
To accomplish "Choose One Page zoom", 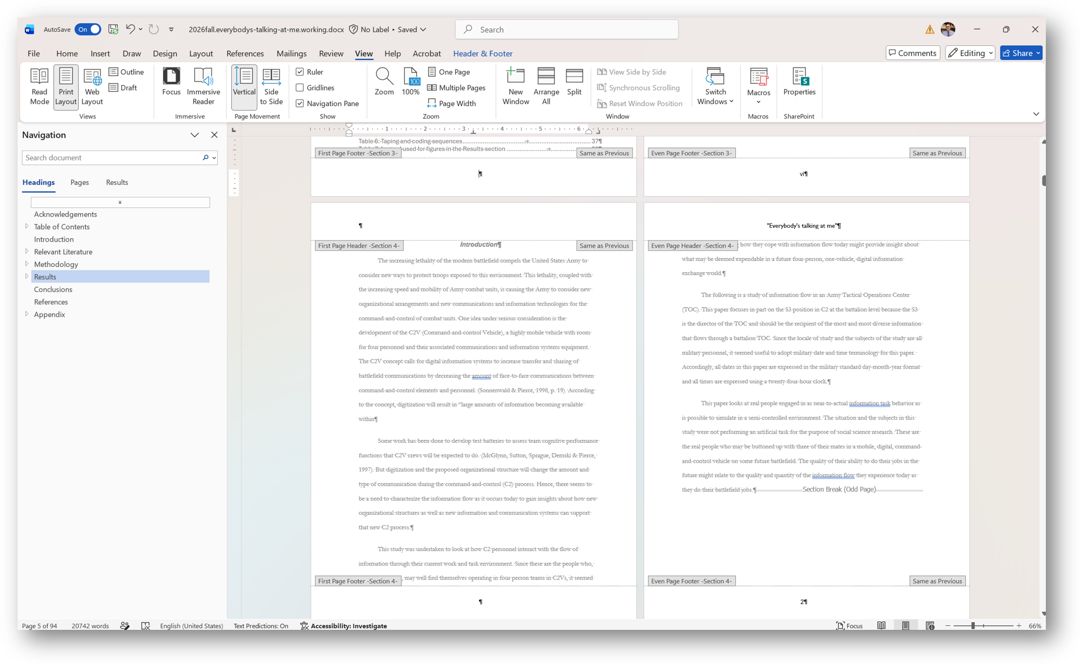I will point(449,72).
